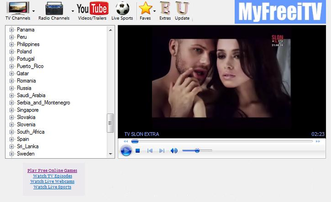Select Slovenia in the country list
This screenshot has height=202, width=331.
point(26,124)
